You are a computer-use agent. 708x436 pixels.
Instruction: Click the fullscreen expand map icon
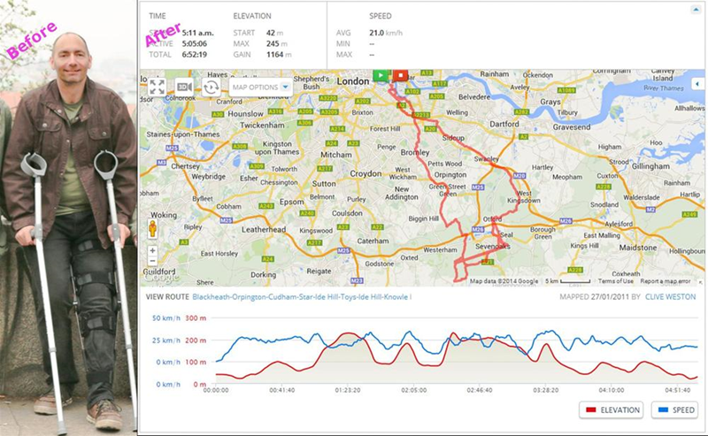click(158, 87)
